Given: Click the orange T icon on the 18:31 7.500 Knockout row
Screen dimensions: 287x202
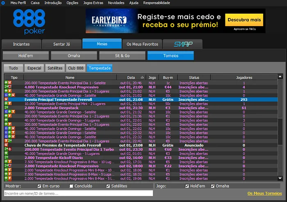Looking at the screenshot, I should point(10,174).
